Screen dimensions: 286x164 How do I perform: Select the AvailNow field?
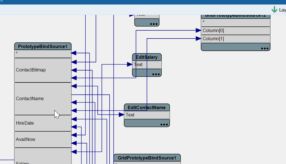point(26,140)
